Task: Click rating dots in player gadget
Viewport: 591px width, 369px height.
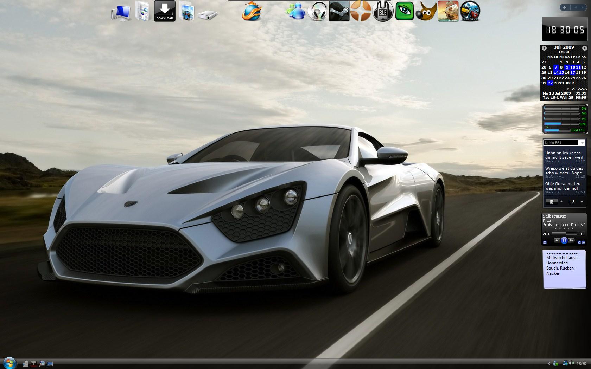Action: point(564,229)
